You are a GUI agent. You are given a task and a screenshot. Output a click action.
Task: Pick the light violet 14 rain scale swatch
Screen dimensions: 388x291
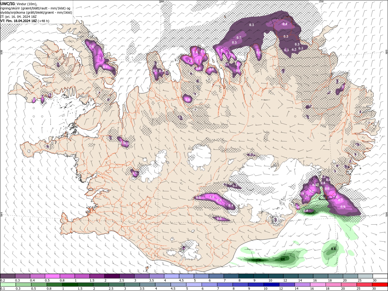(x=302, y=285)
